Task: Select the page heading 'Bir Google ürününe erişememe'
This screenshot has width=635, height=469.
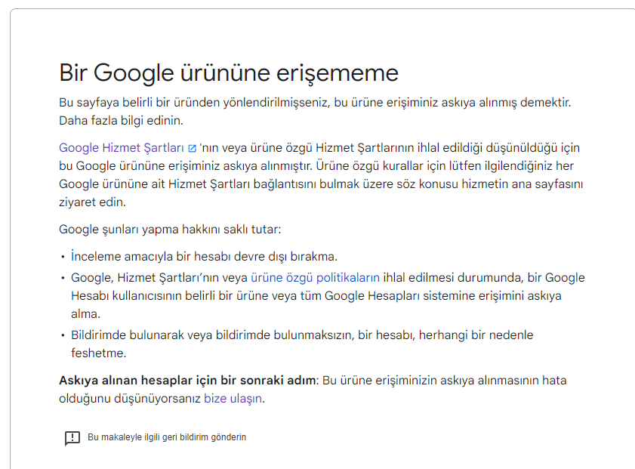Action: pos(229,73)
